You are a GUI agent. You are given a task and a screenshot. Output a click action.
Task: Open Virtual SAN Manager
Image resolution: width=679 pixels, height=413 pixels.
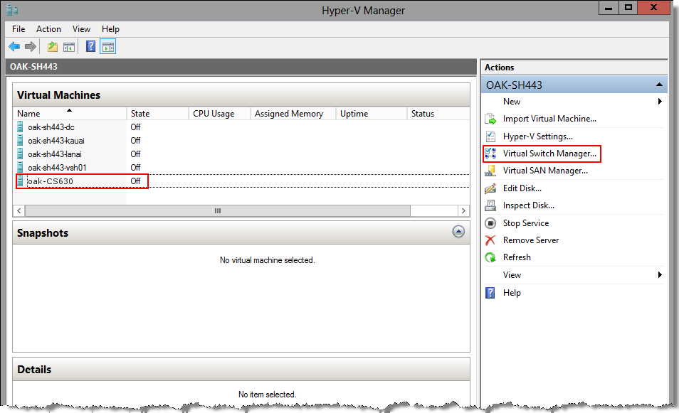tap(545, 171)
